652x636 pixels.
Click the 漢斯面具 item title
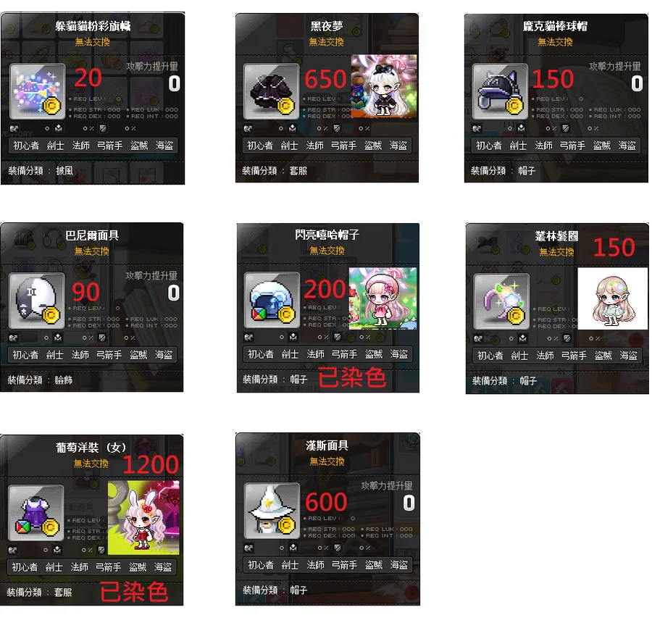(x=327, y=445)
